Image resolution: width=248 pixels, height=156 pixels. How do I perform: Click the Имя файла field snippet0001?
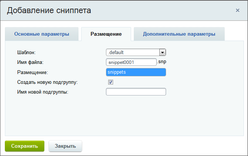tap(131, 62)
